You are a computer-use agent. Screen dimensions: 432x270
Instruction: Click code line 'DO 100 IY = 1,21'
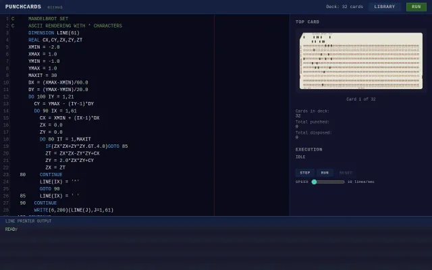(x=51, y=97)
